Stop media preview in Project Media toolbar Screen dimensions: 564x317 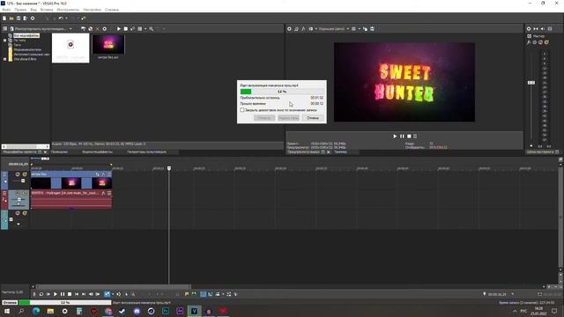click(x=125, y=29)
